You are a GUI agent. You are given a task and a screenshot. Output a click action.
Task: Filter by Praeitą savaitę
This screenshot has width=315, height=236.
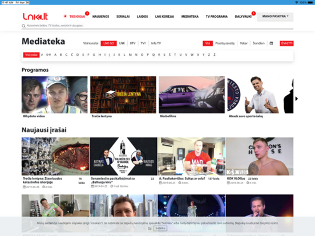[x=225, y=43]
